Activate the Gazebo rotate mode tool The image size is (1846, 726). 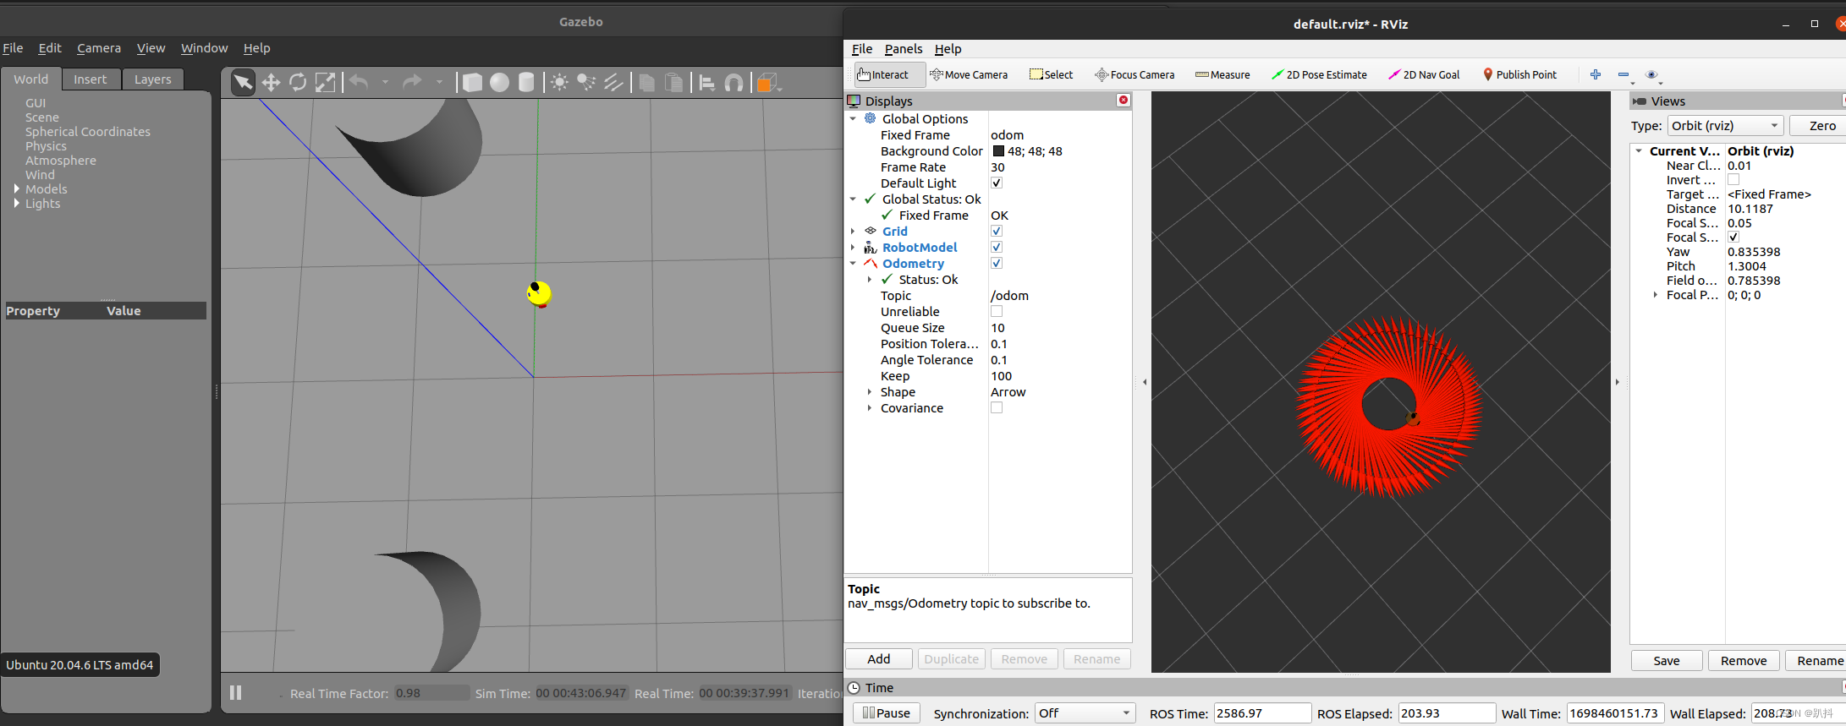click(x=298, y=82)
